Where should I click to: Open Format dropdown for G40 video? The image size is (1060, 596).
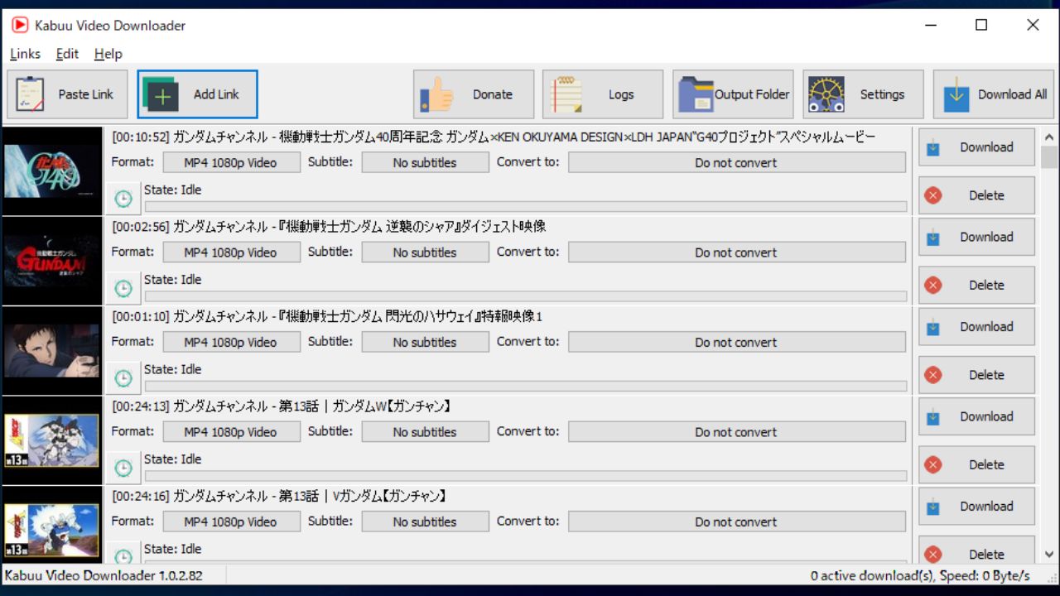(231, 162)
